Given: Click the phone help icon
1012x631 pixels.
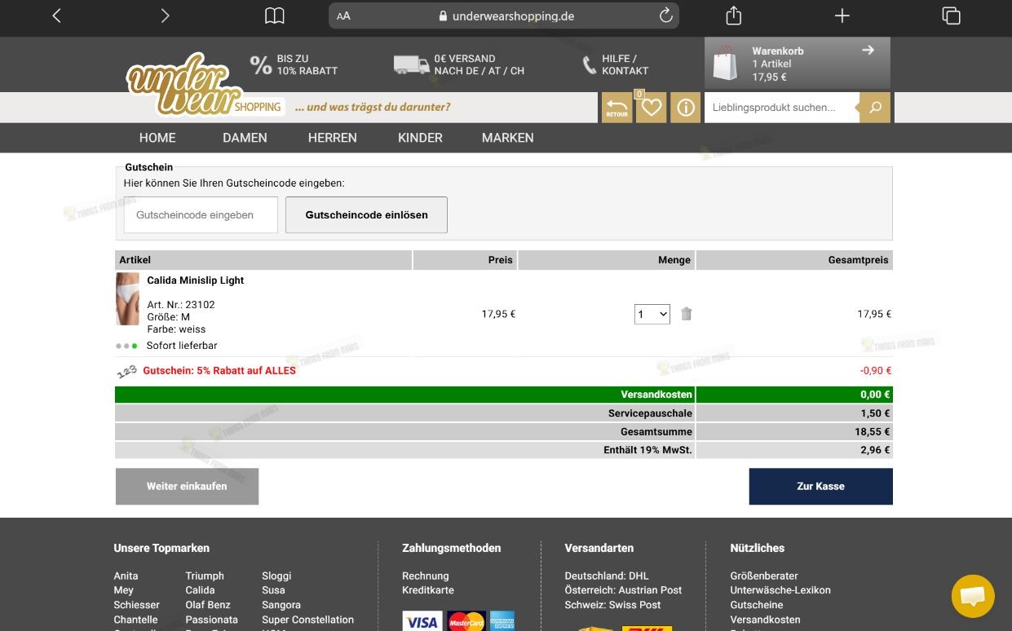Looking at the screenshot, I should pos(590,65).
